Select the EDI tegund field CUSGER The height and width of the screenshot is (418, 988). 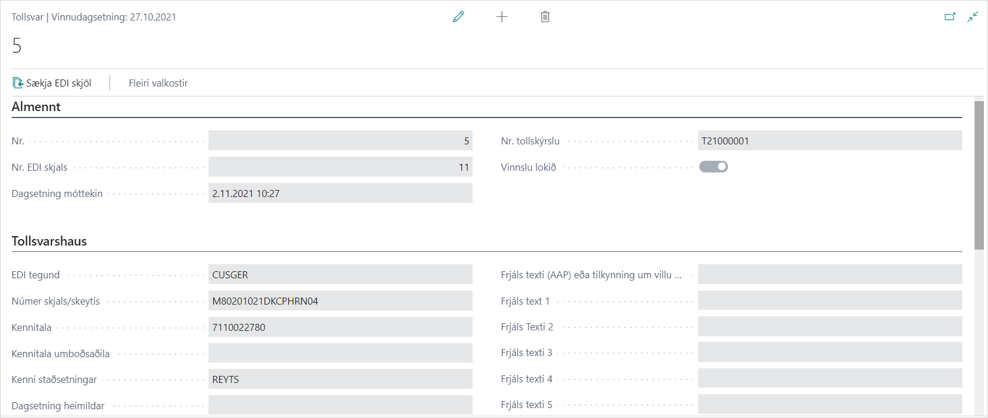[340, 275]
